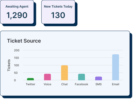Select the light blue Email bar
133x99 pixels.
tap(116, 67)
